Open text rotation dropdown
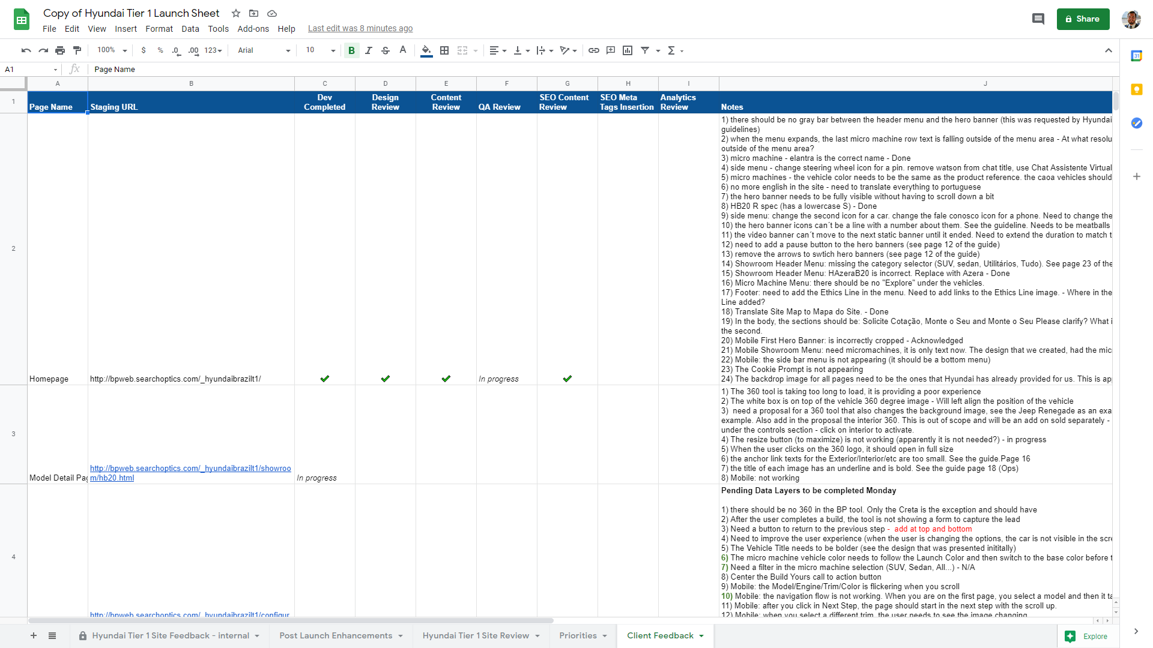1153x648 pixels. pyautogui.click(x=568, y=50)
